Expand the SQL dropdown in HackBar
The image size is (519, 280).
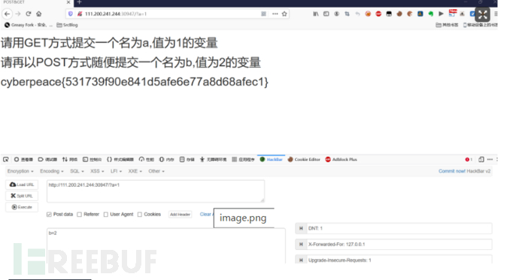pyautogui.click(x=77, y=171)
